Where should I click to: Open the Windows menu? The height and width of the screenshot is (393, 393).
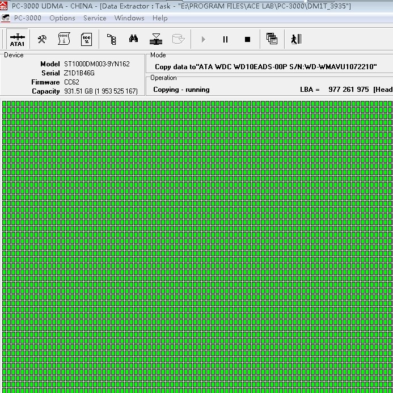[129, 18]
